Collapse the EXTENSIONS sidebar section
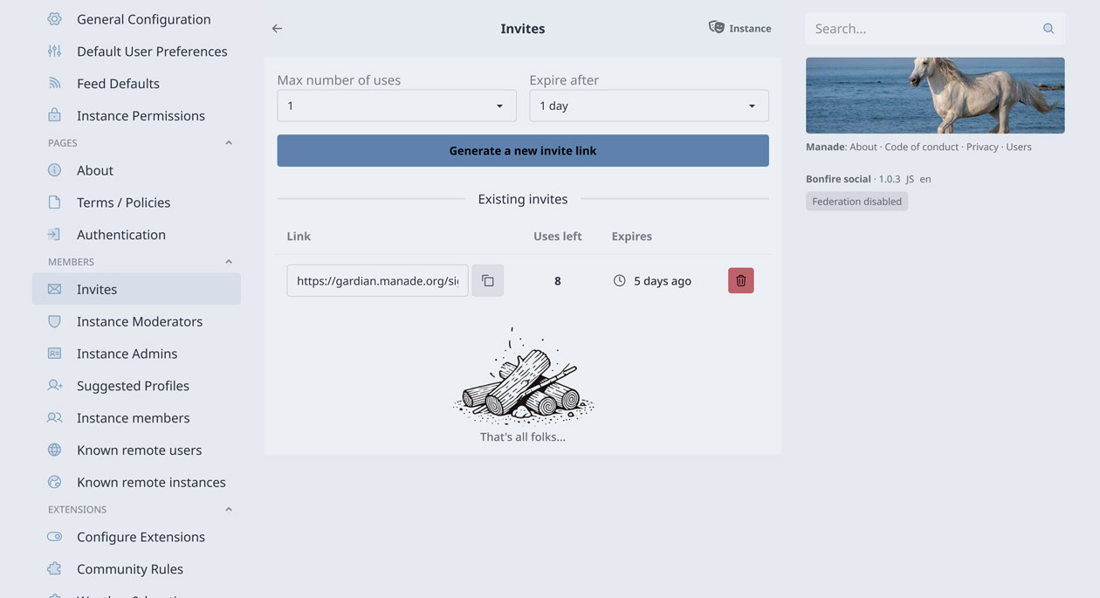This screenshot has width=1100, height=598. (229, 509)
